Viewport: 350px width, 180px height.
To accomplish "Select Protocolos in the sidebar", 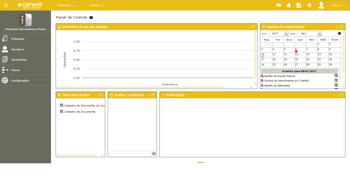I will pos(18,39).
